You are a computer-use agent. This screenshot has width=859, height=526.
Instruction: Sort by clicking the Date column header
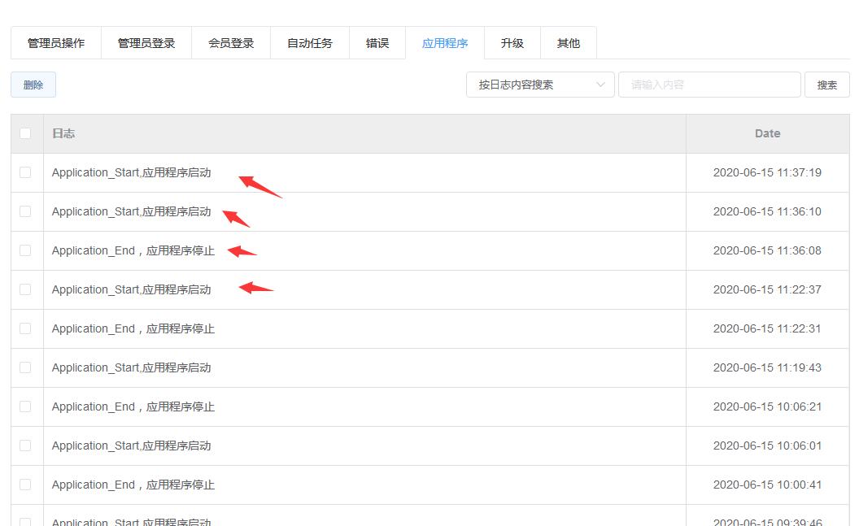767,133
